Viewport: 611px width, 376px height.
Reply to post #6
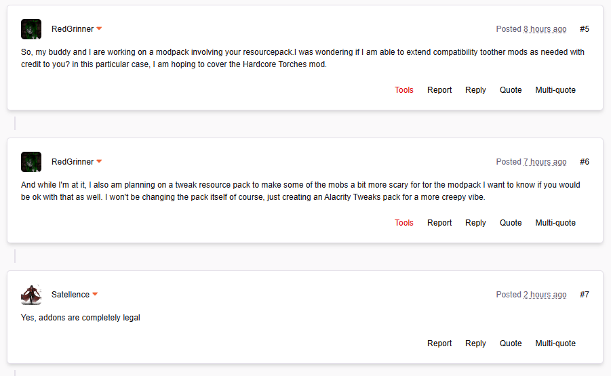click(475, 223)
